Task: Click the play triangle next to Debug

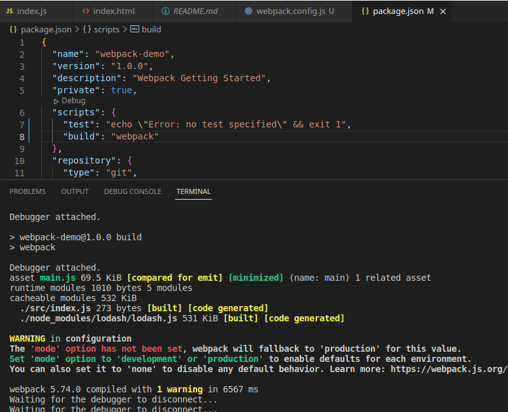Action: pos(56,101)
